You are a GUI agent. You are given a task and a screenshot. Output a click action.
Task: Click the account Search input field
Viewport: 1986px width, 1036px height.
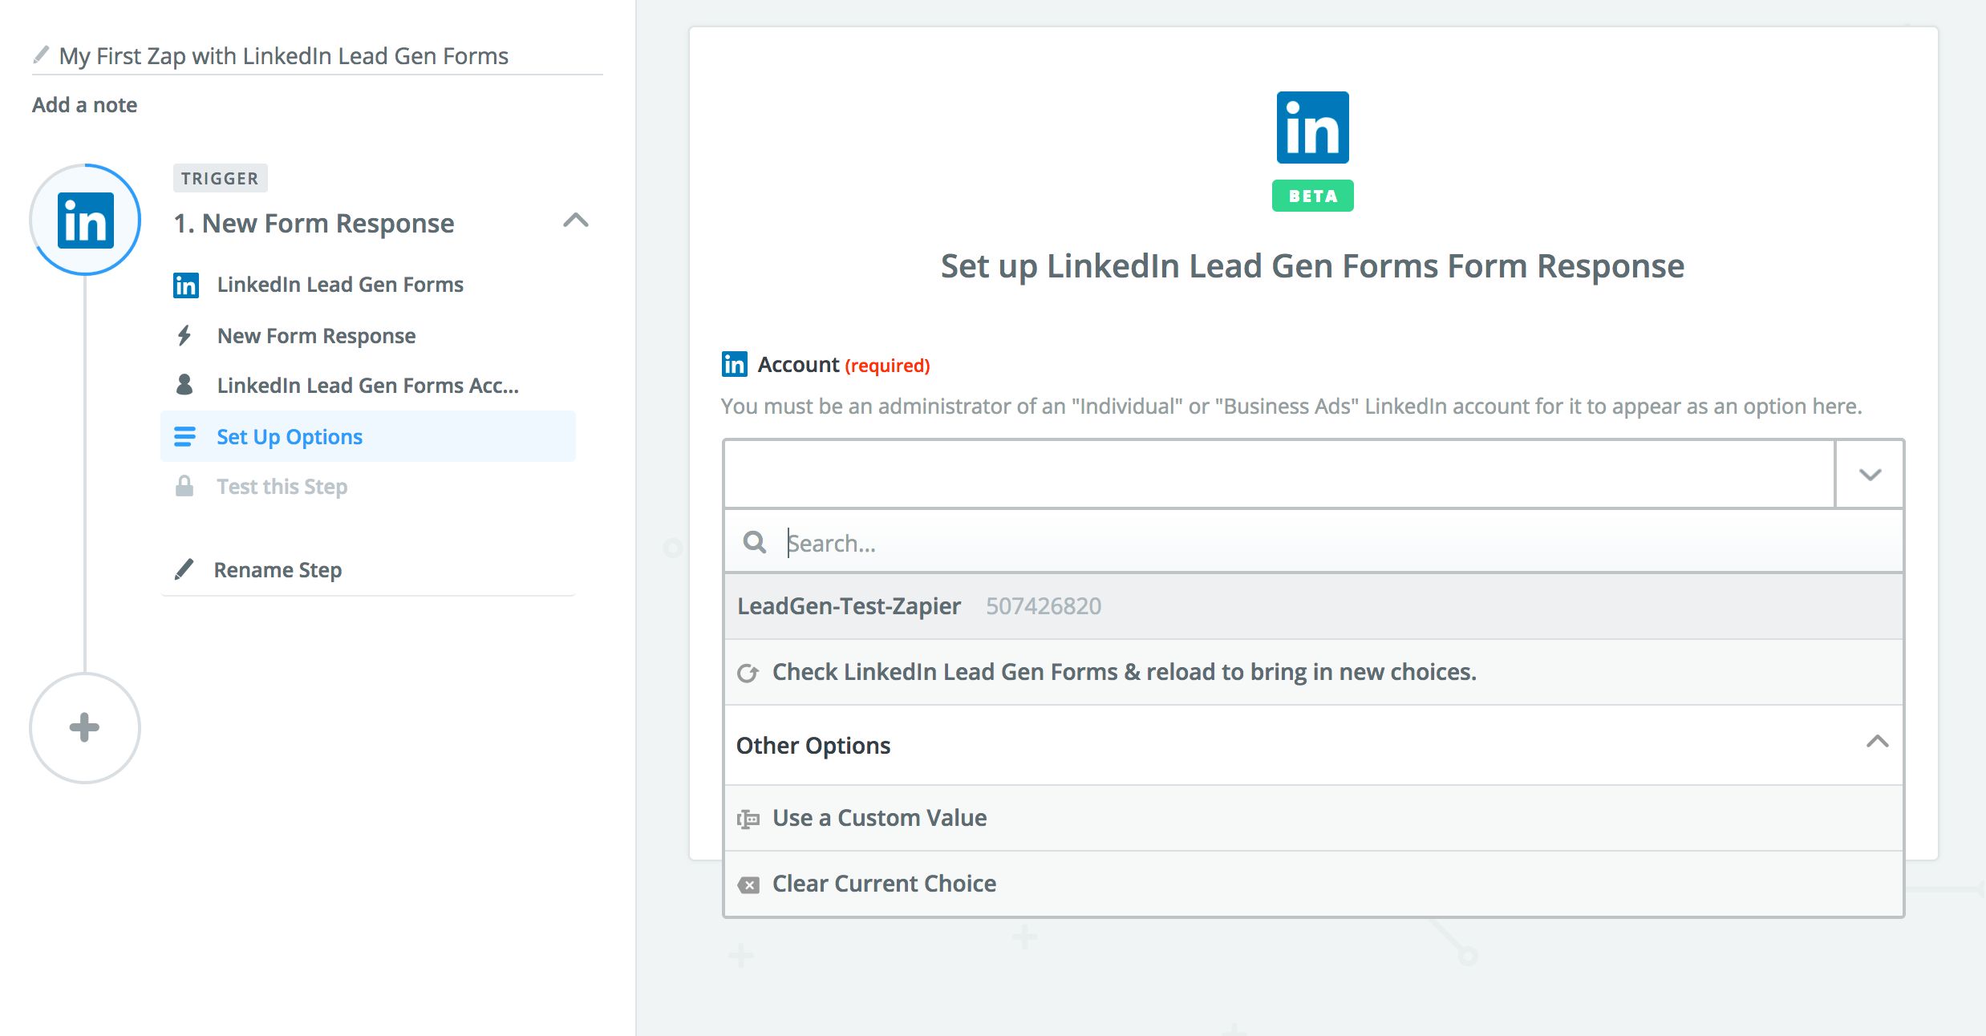1283,543
